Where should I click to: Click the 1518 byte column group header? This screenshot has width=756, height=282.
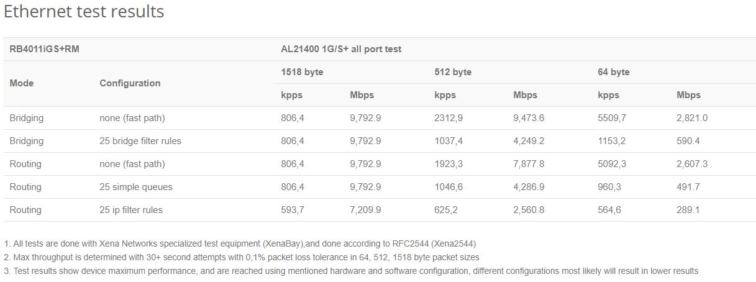302,72
